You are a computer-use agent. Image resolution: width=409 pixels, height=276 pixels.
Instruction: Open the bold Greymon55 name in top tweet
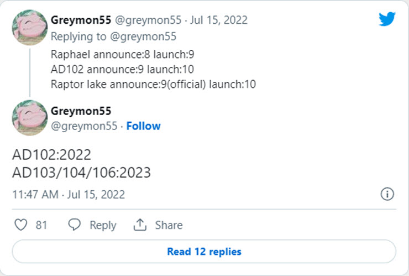[81, 20]
